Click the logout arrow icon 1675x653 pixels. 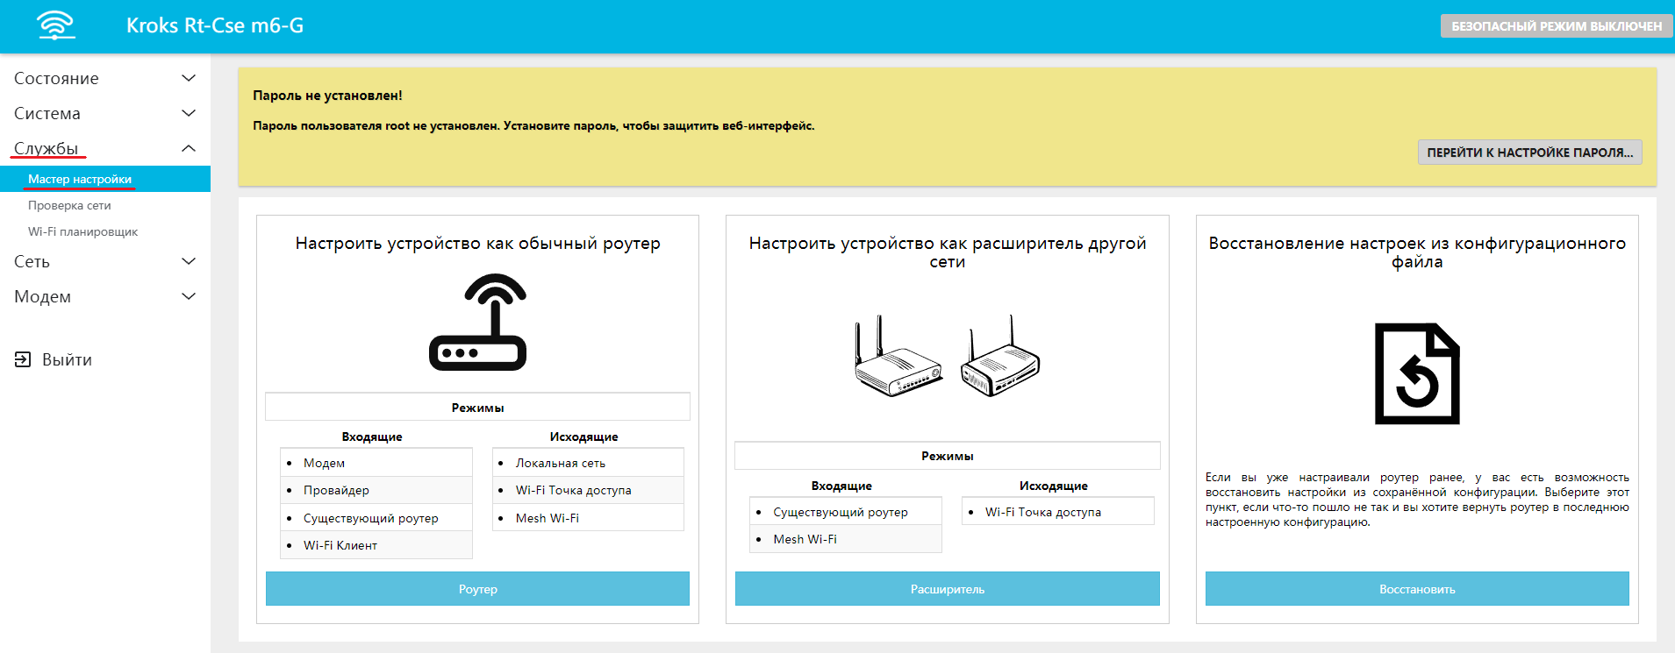[23, 359]
